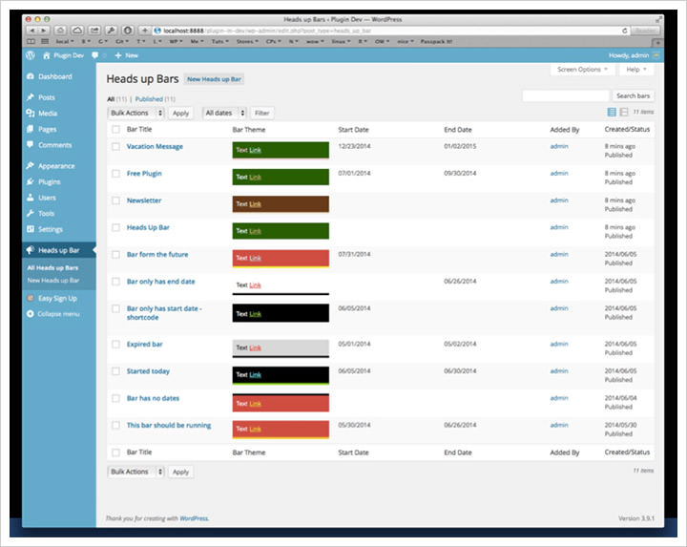The width and height of the screenshot is (687, 547).
Task: Show reading list book icon in bookmarks bar
Action: click(31, 41)
